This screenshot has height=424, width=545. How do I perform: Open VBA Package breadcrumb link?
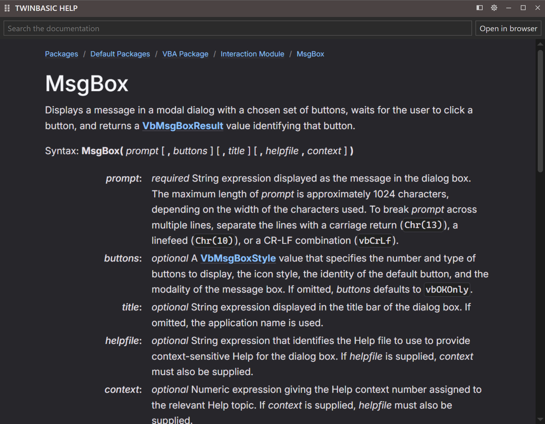pyautogui.click(x=185, y=54)
